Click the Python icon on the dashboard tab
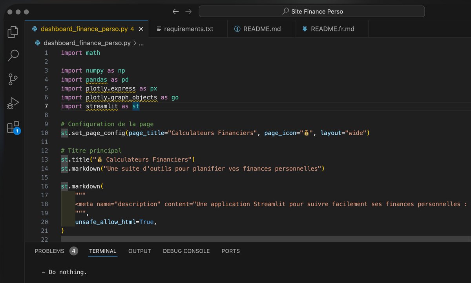 (35, 29)
